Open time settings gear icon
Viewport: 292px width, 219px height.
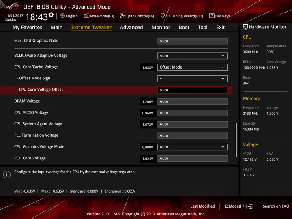click(51, 15)
